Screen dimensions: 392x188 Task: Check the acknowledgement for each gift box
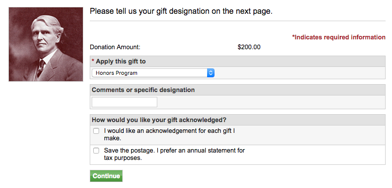click(x=96, y=131)
